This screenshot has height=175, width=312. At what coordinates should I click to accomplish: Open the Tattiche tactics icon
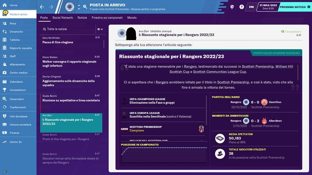[x=5, y=40]
